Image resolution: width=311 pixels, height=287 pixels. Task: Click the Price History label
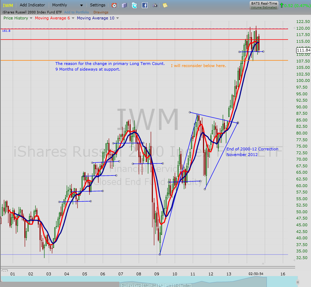[16, 18]
